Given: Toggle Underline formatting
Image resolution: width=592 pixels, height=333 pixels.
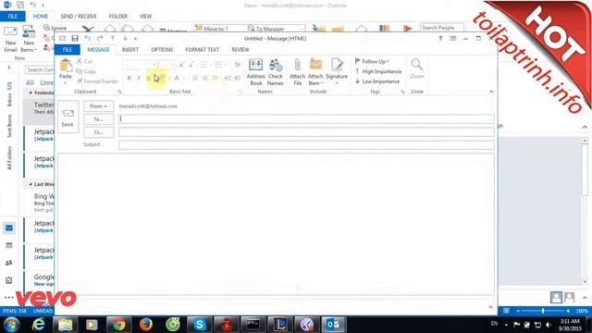Looking at the screenshot, I should (148, 78).
